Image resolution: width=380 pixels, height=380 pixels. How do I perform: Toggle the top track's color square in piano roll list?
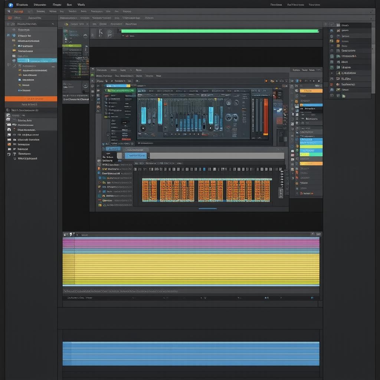(x=99, y=168)
